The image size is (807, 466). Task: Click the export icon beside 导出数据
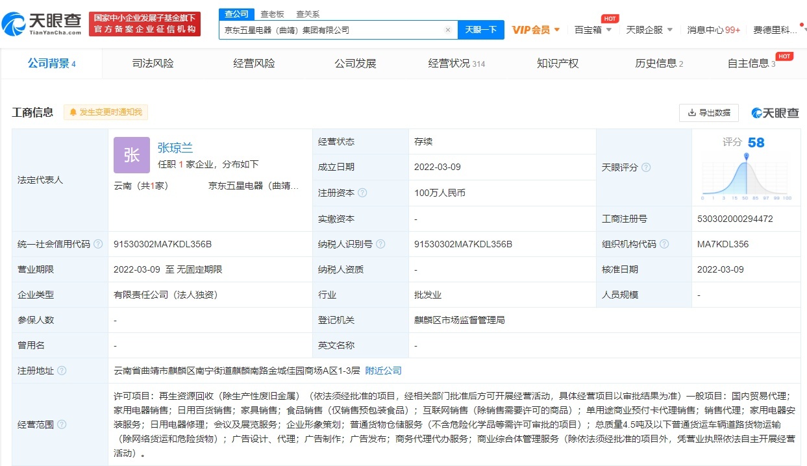pos(692,113)
